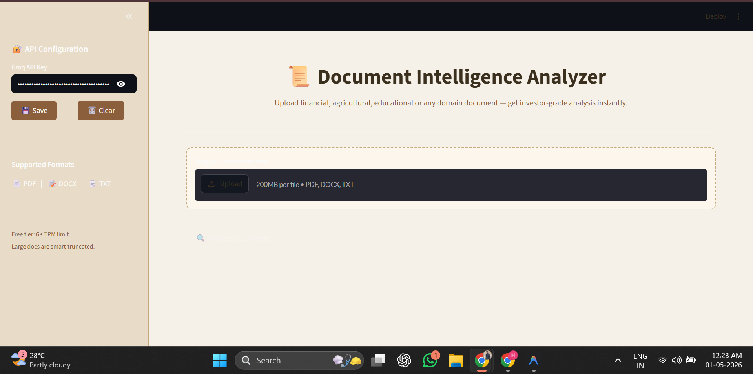Click the Deploy button in header
This screenshot has height=374, width=753.
(715, 16)
